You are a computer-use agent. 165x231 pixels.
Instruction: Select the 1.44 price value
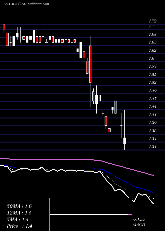point(152,107)
